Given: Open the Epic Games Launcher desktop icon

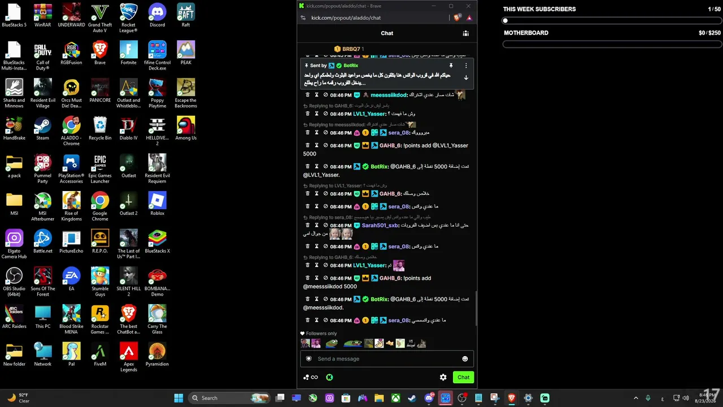Looking at the screenshot, I should [100, 169].
